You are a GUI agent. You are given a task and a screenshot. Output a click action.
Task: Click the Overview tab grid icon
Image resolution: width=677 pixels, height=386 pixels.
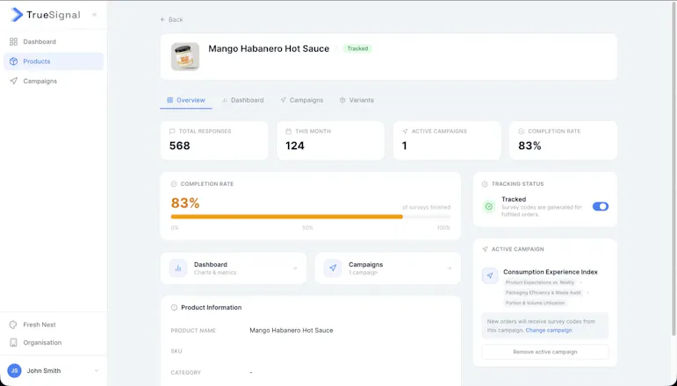(169, 100)
